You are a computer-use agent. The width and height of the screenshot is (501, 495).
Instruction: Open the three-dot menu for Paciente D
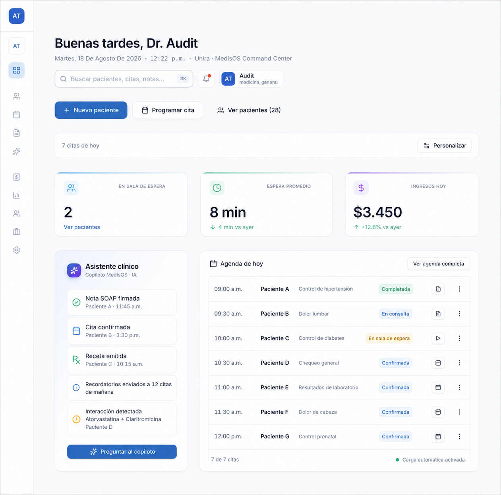[459, 363]
